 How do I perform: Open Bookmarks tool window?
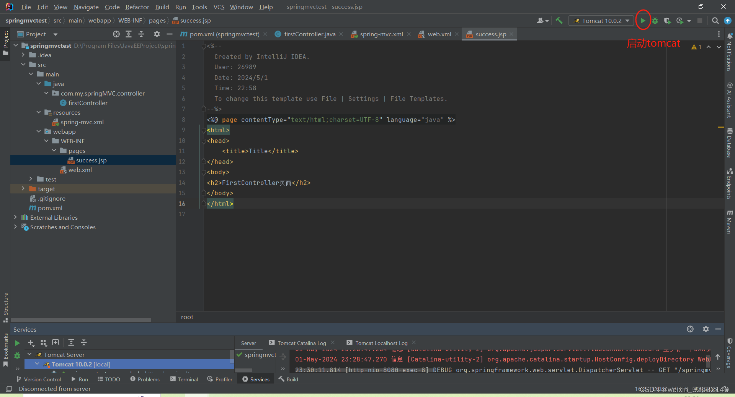point(5,350)
